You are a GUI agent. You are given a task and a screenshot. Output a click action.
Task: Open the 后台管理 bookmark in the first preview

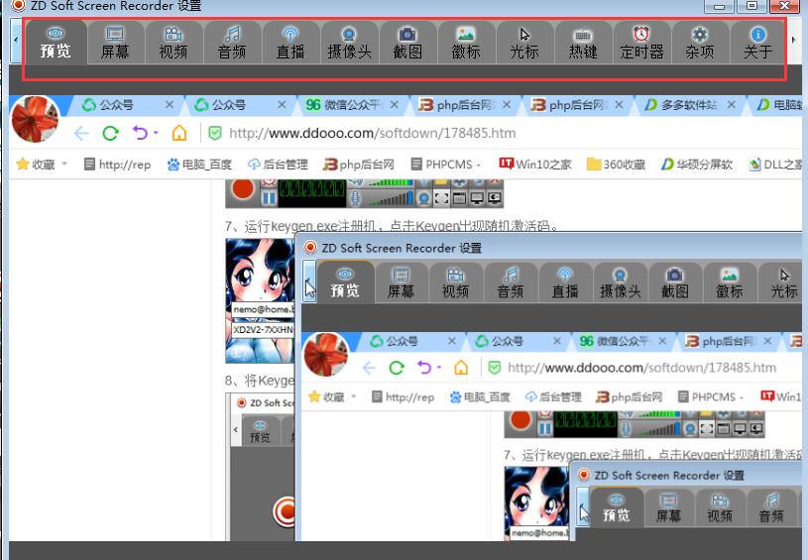pos(278,165)
